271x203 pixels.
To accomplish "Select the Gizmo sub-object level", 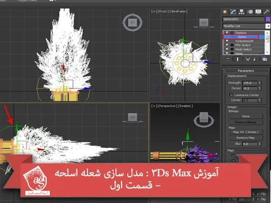I will pos(242,37).
